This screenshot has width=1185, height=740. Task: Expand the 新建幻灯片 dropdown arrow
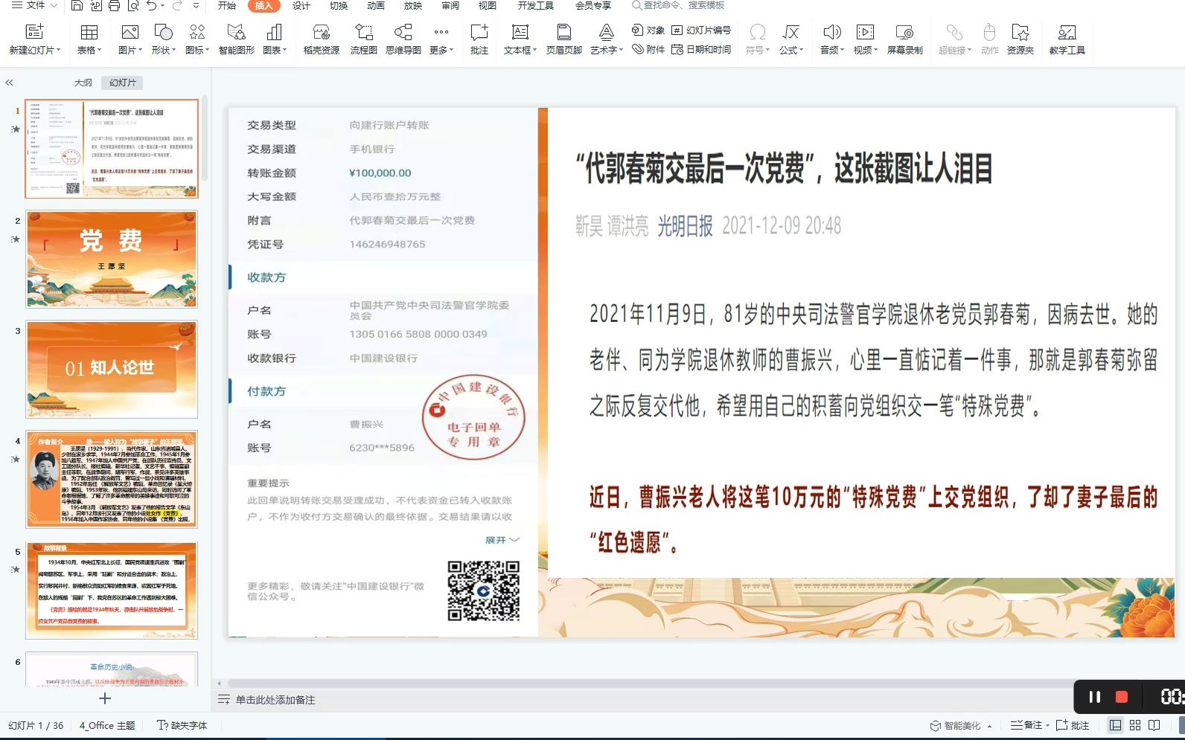(59, 51)
